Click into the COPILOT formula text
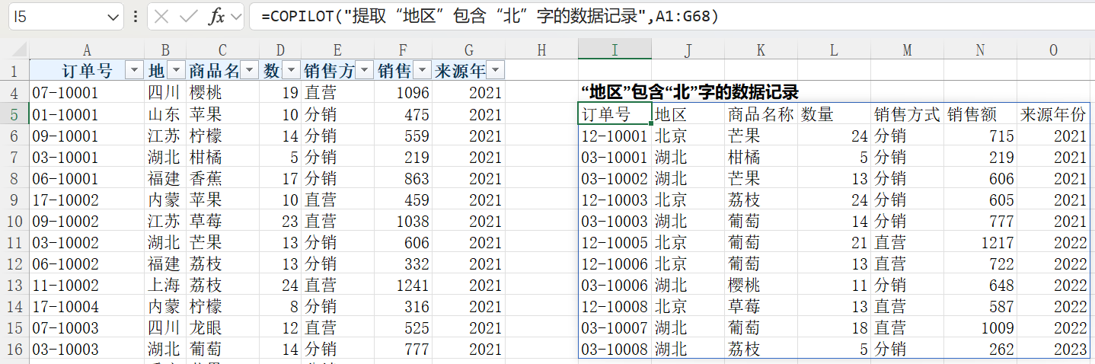 click(487, 16)
